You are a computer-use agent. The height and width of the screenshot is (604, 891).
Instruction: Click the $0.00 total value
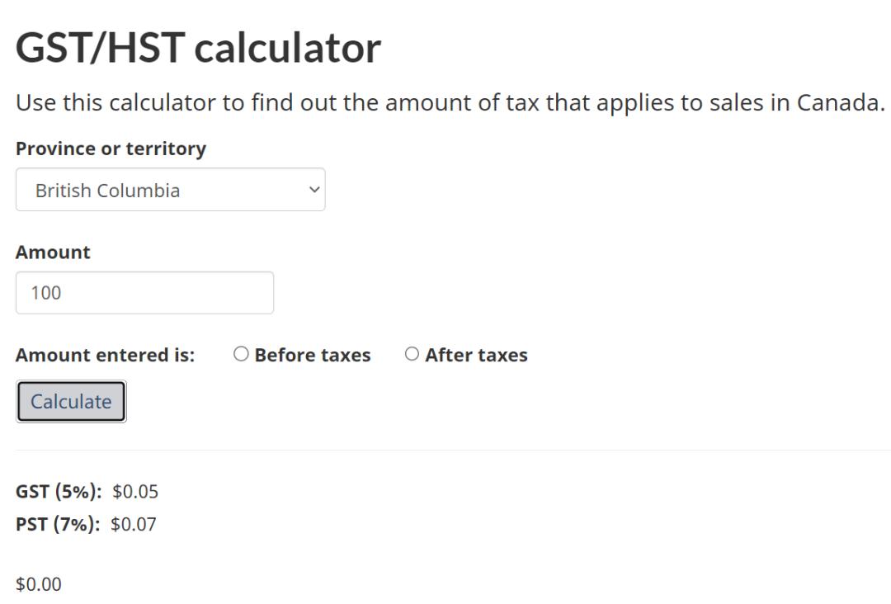(39, 584)
